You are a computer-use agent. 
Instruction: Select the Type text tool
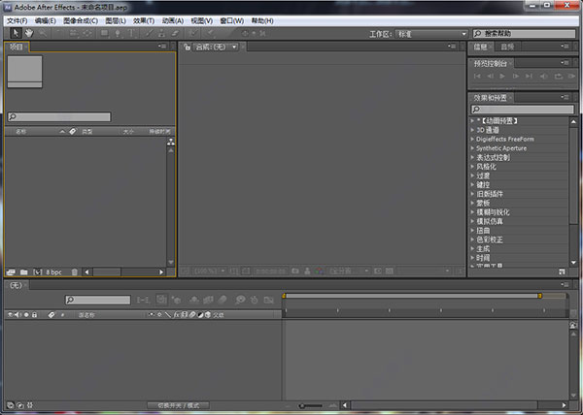pos(131,33)
